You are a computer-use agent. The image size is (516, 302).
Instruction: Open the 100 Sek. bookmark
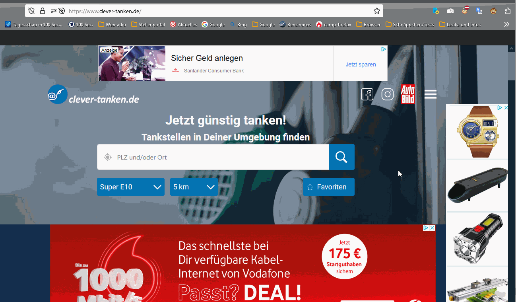[x=81, y=25]
